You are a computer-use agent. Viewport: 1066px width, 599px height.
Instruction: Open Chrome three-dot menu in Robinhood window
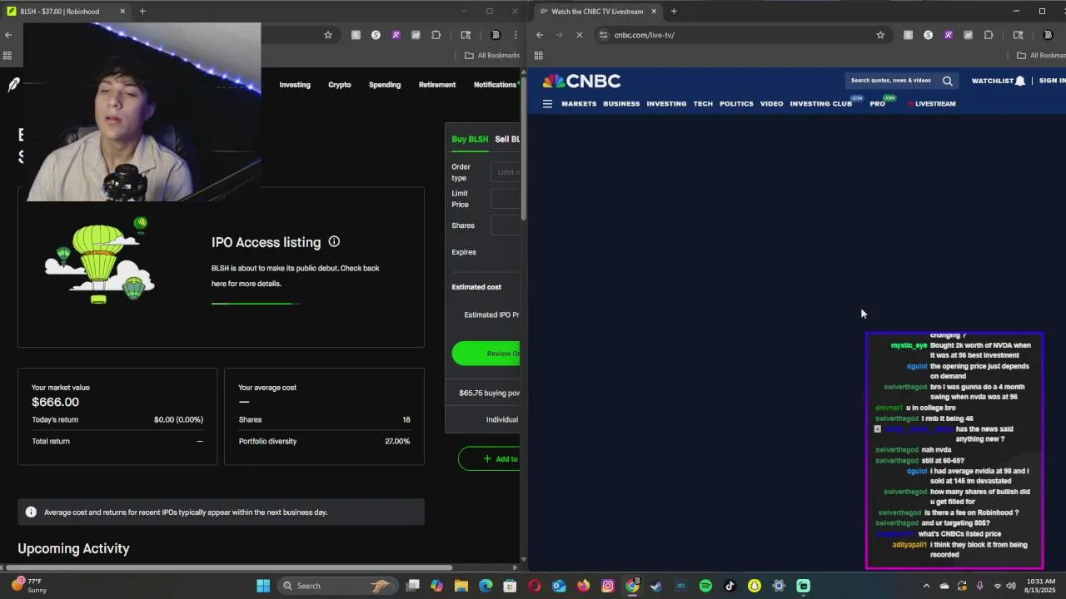516,35
